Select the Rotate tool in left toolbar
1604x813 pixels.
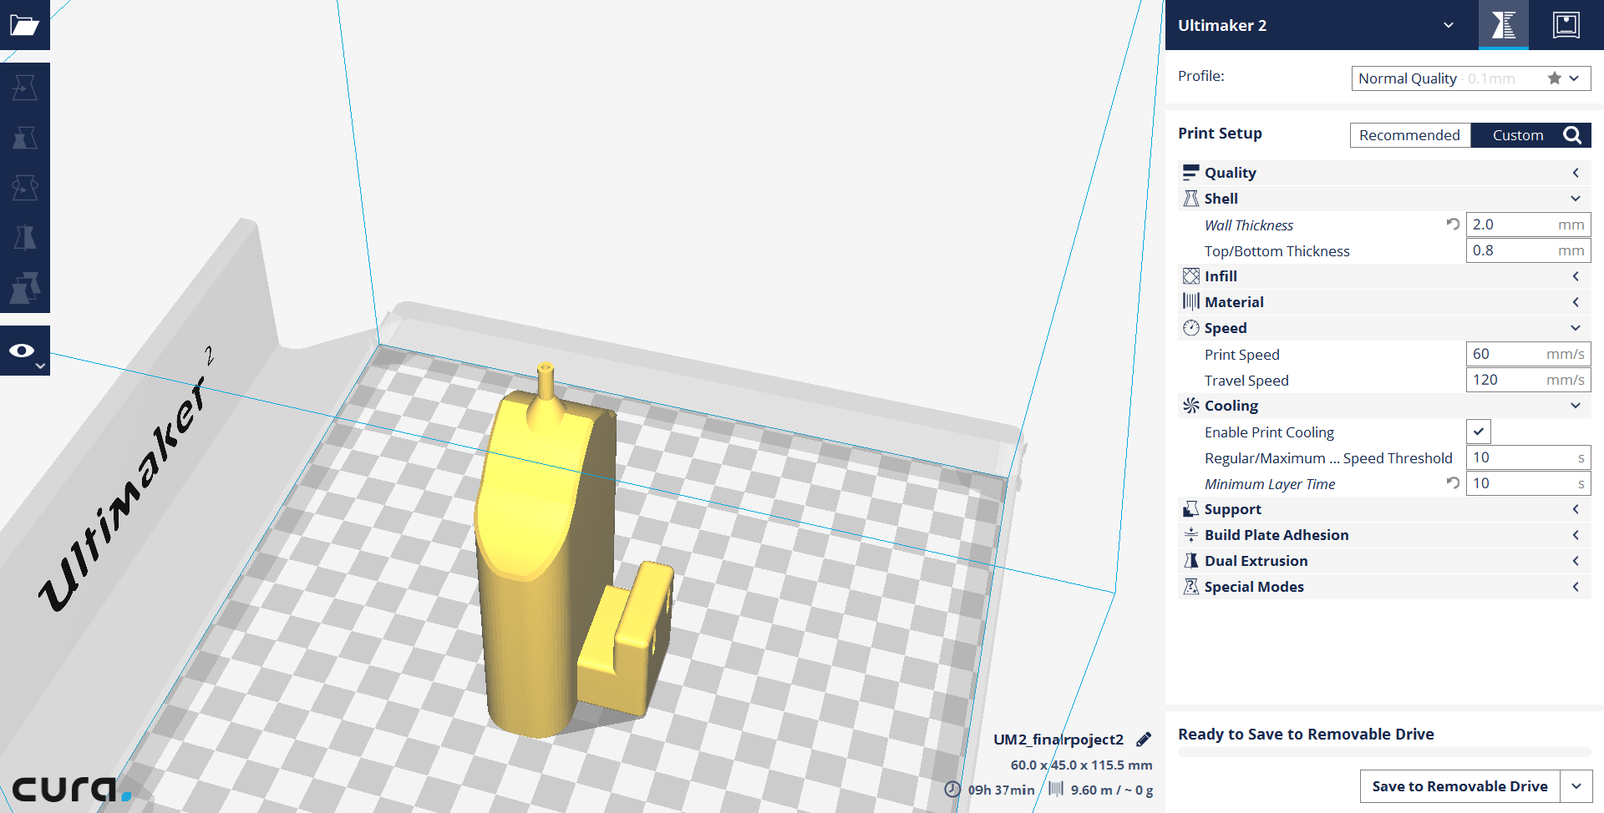(x=24, y=188)
